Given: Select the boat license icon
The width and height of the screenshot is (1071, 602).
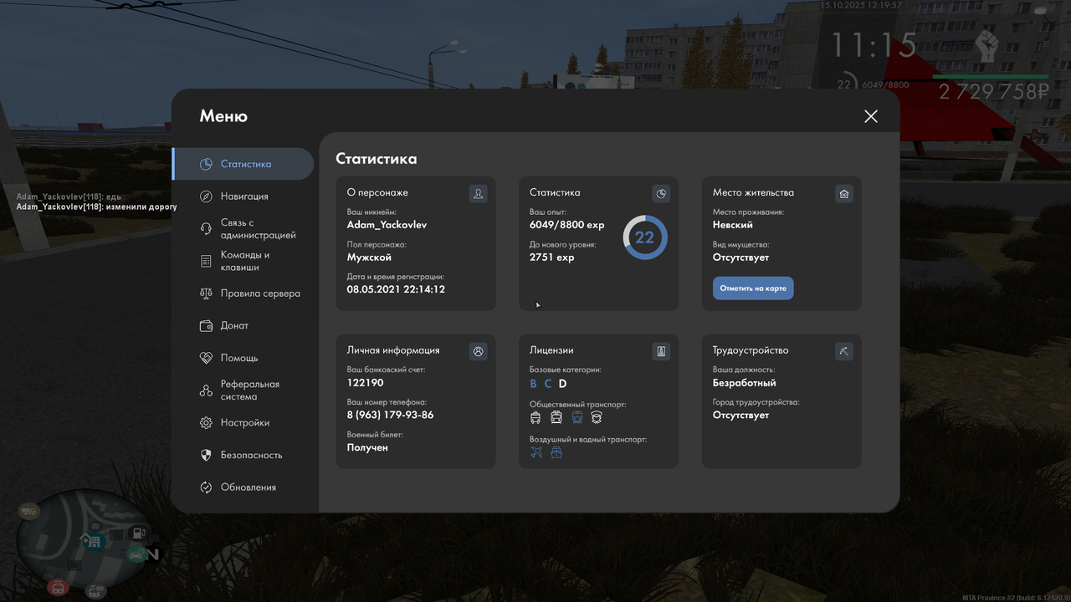Looking at the screenshot, I should pos(556,452).
